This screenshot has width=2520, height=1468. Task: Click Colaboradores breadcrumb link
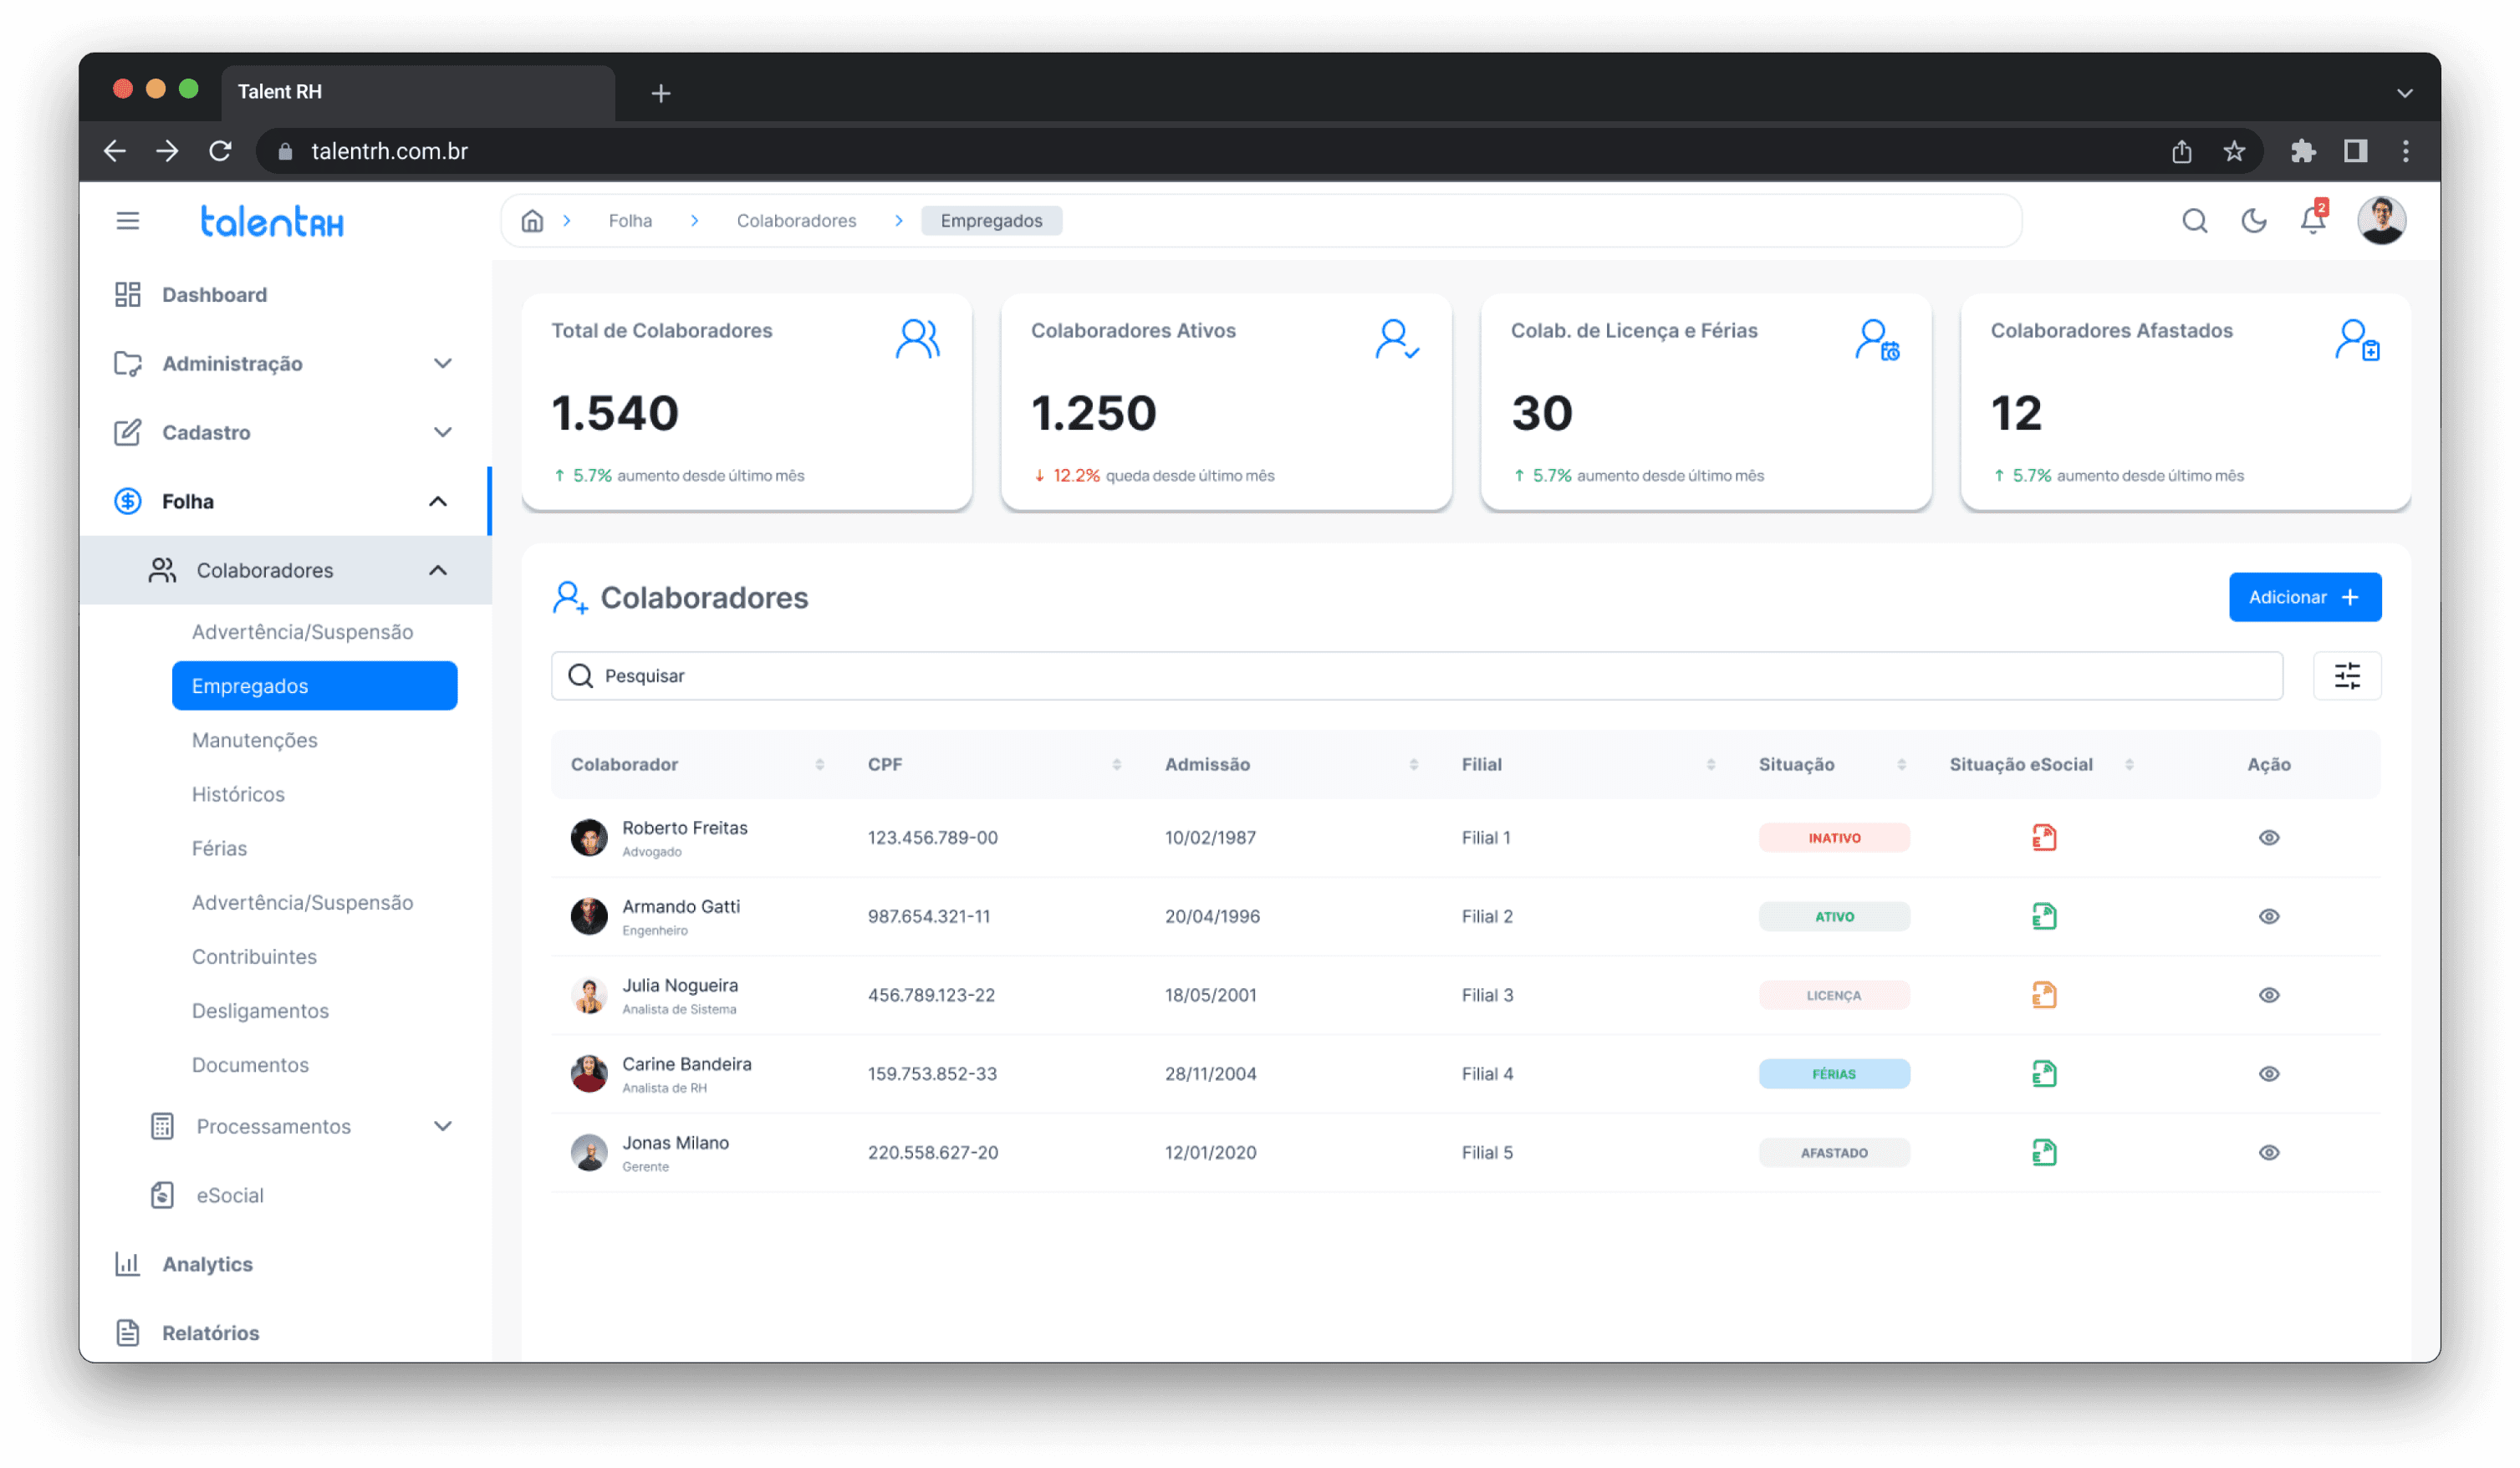(796, 220)
